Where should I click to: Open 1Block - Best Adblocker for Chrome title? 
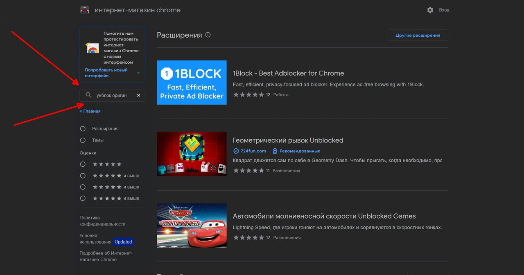point(288,73)
